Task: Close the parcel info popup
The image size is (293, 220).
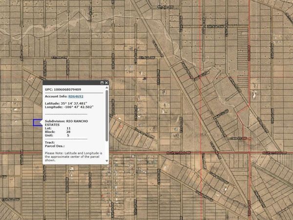Action: (x=106, y=83)
